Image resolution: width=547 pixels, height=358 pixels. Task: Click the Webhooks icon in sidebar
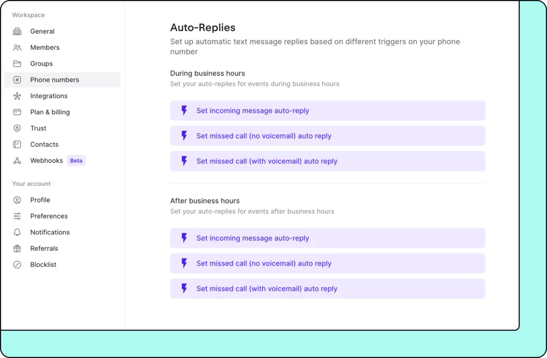pos(18,161)
